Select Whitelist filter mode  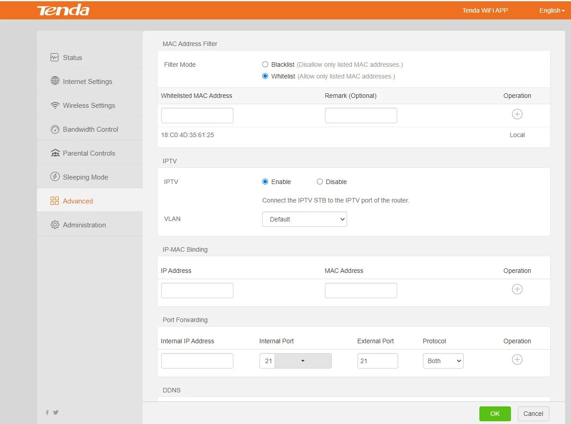[x=265, y=76]
